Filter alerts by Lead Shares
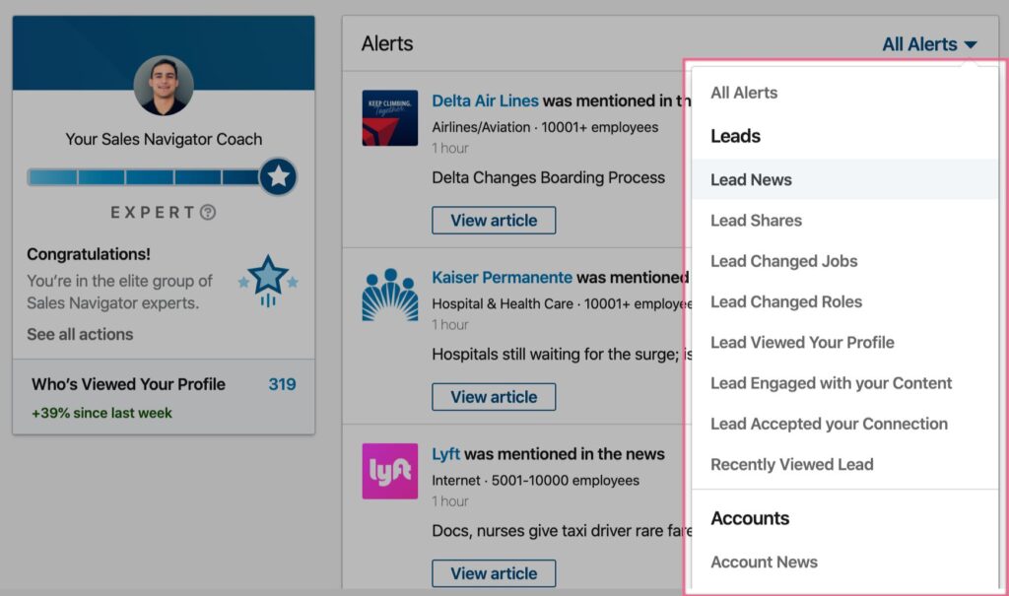This screenshot has width=1009, height=596. (x=756, y=220)
